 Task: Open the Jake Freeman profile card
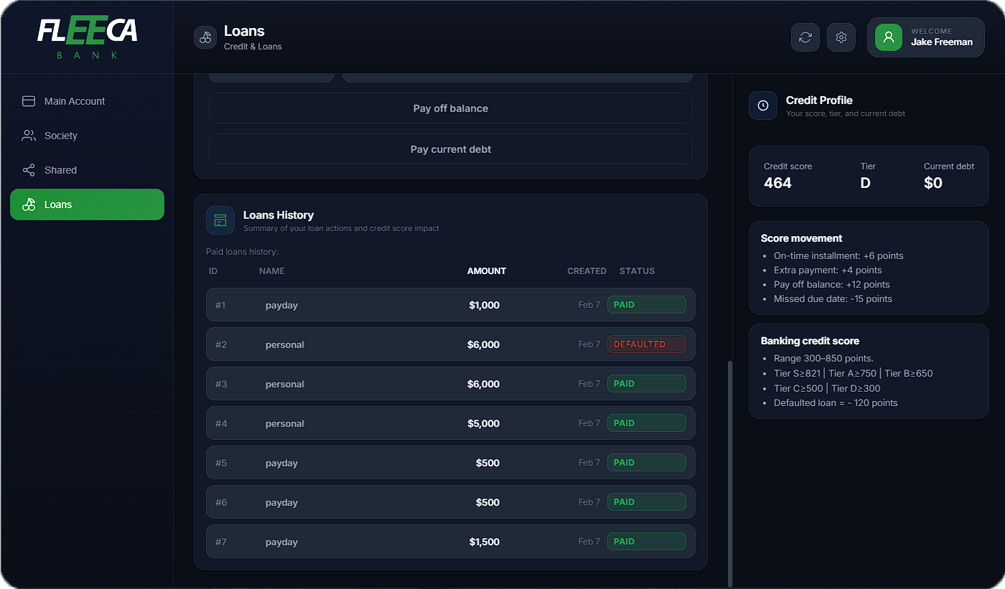(x=925, y=37)
